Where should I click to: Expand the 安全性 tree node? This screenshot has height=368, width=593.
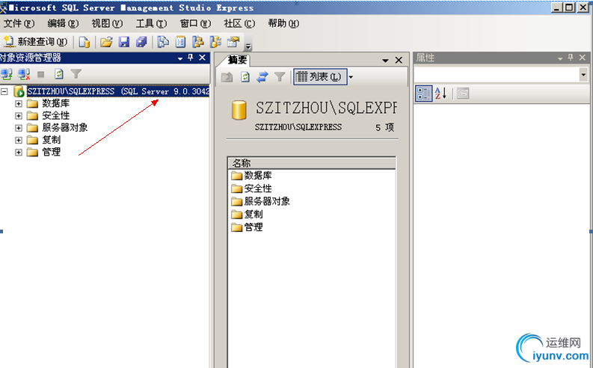tap(19, 116)
